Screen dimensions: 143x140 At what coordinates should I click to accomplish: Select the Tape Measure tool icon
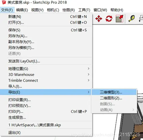pos(132,19)
